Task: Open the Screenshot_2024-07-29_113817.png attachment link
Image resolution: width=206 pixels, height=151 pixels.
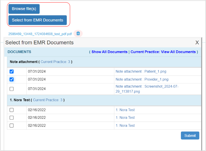Action: [x=147, y=89]
